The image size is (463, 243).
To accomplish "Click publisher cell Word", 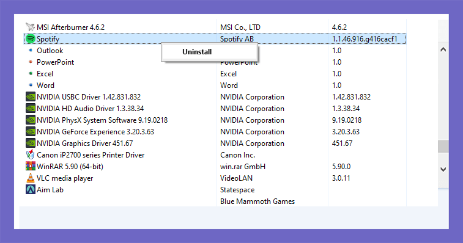I will click(x=229, y=85).
